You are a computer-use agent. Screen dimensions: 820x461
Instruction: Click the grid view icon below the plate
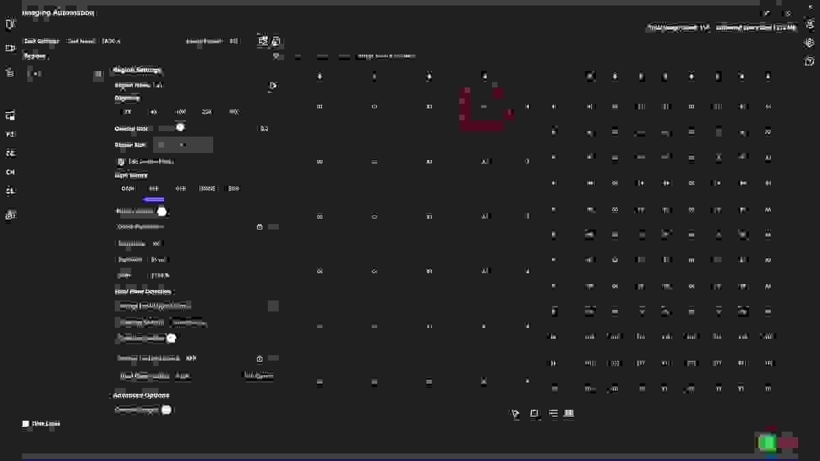[x=569, y=413]
